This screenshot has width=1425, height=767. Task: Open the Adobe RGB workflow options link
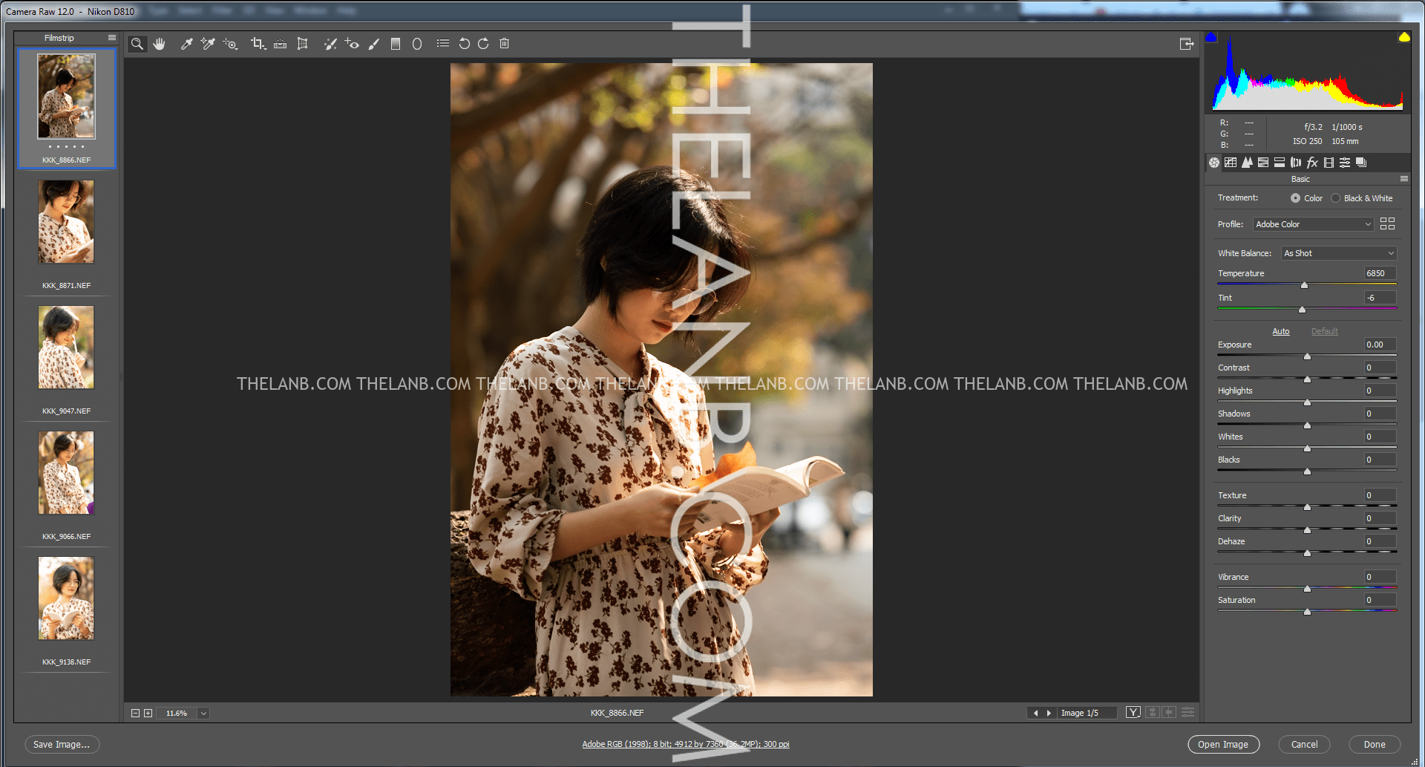685,743
